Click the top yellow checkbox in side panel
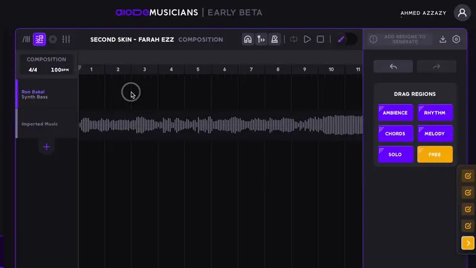This screenshot has width=476, height=268. point(468,176)
